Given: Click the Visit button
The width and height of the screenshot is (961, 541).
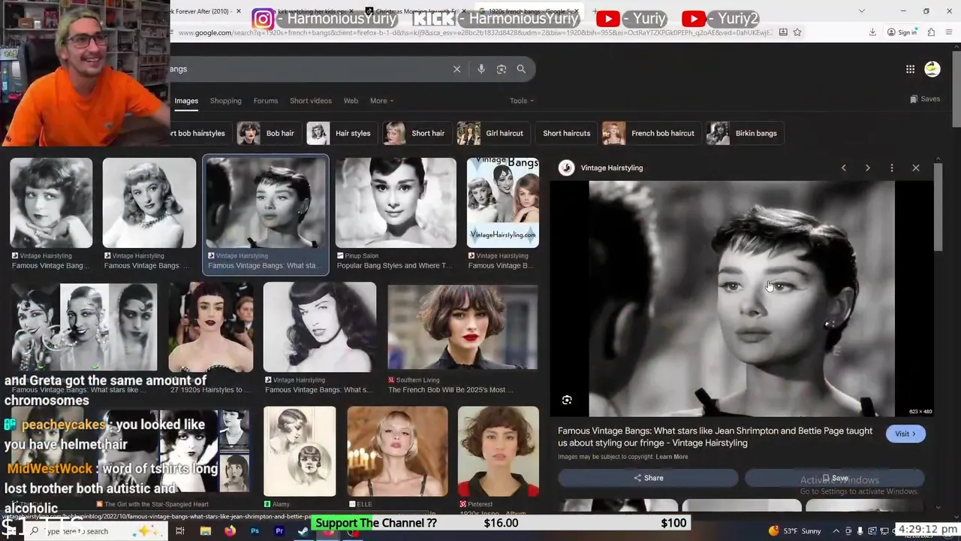Looking at the screenshot, I should [x=905, y=434].
